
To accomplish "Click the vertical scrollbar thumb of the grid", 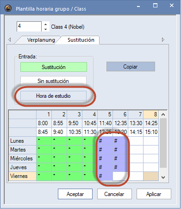I will [163, 143].
